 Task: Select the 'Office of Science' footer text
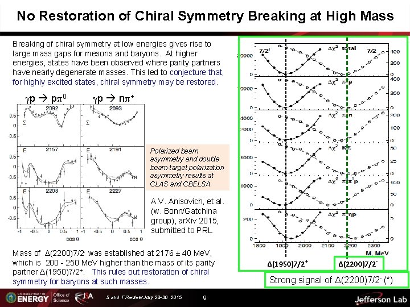(x=61, y=297)
